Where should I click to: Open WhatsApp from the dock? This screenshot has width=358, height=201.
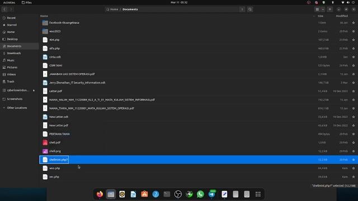tap(200, 194)
